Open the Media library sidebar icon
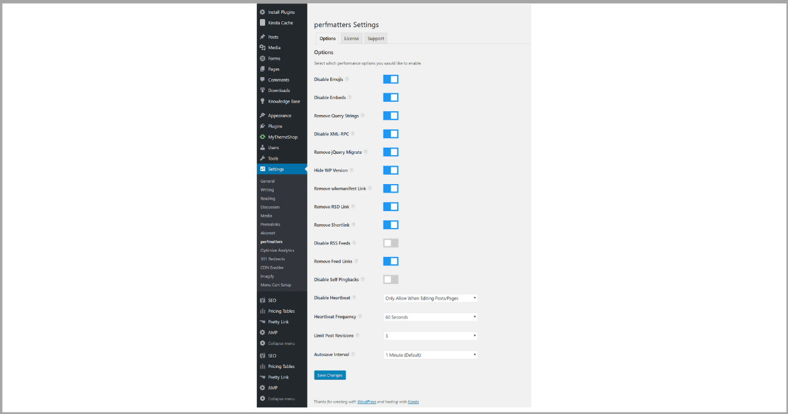 [x=263, y=47]
